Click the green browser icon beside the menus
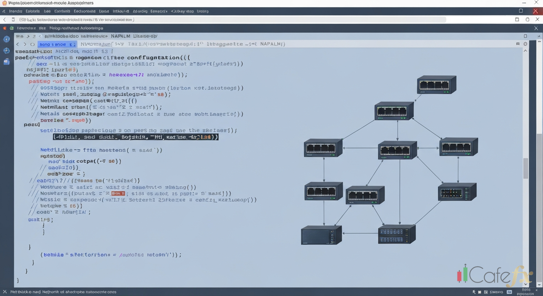 (x=11, y=28)
